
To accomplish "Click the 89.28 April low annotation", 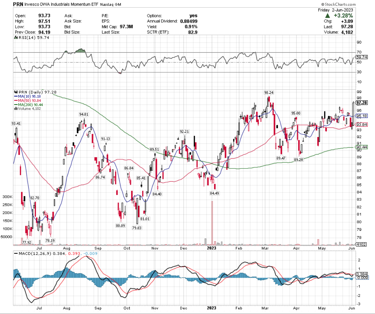I will [x=298, y=160].
